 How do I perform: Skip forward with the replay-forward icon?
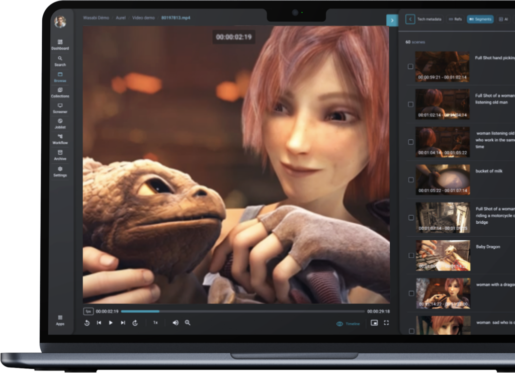135,323
